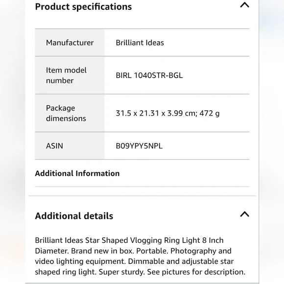Select the Package dimensions label
The width and height of the screenshot is (284, 284).
click(66, 113)
